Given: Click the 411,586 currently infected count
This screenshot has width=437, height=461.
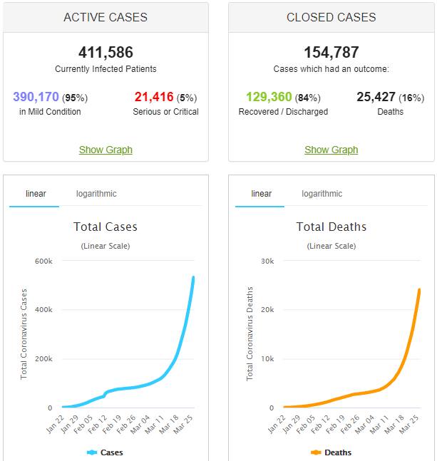Looking at the screenshot, I should click(106, 52).
